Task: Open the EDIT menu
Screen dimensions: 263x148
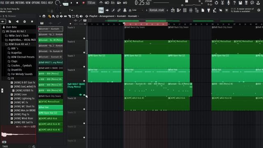Action: 7,3
